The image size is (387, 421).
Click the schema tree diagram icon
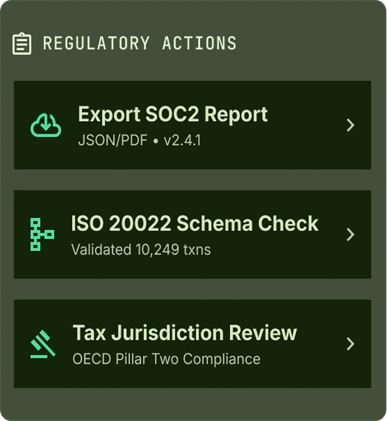42,235
